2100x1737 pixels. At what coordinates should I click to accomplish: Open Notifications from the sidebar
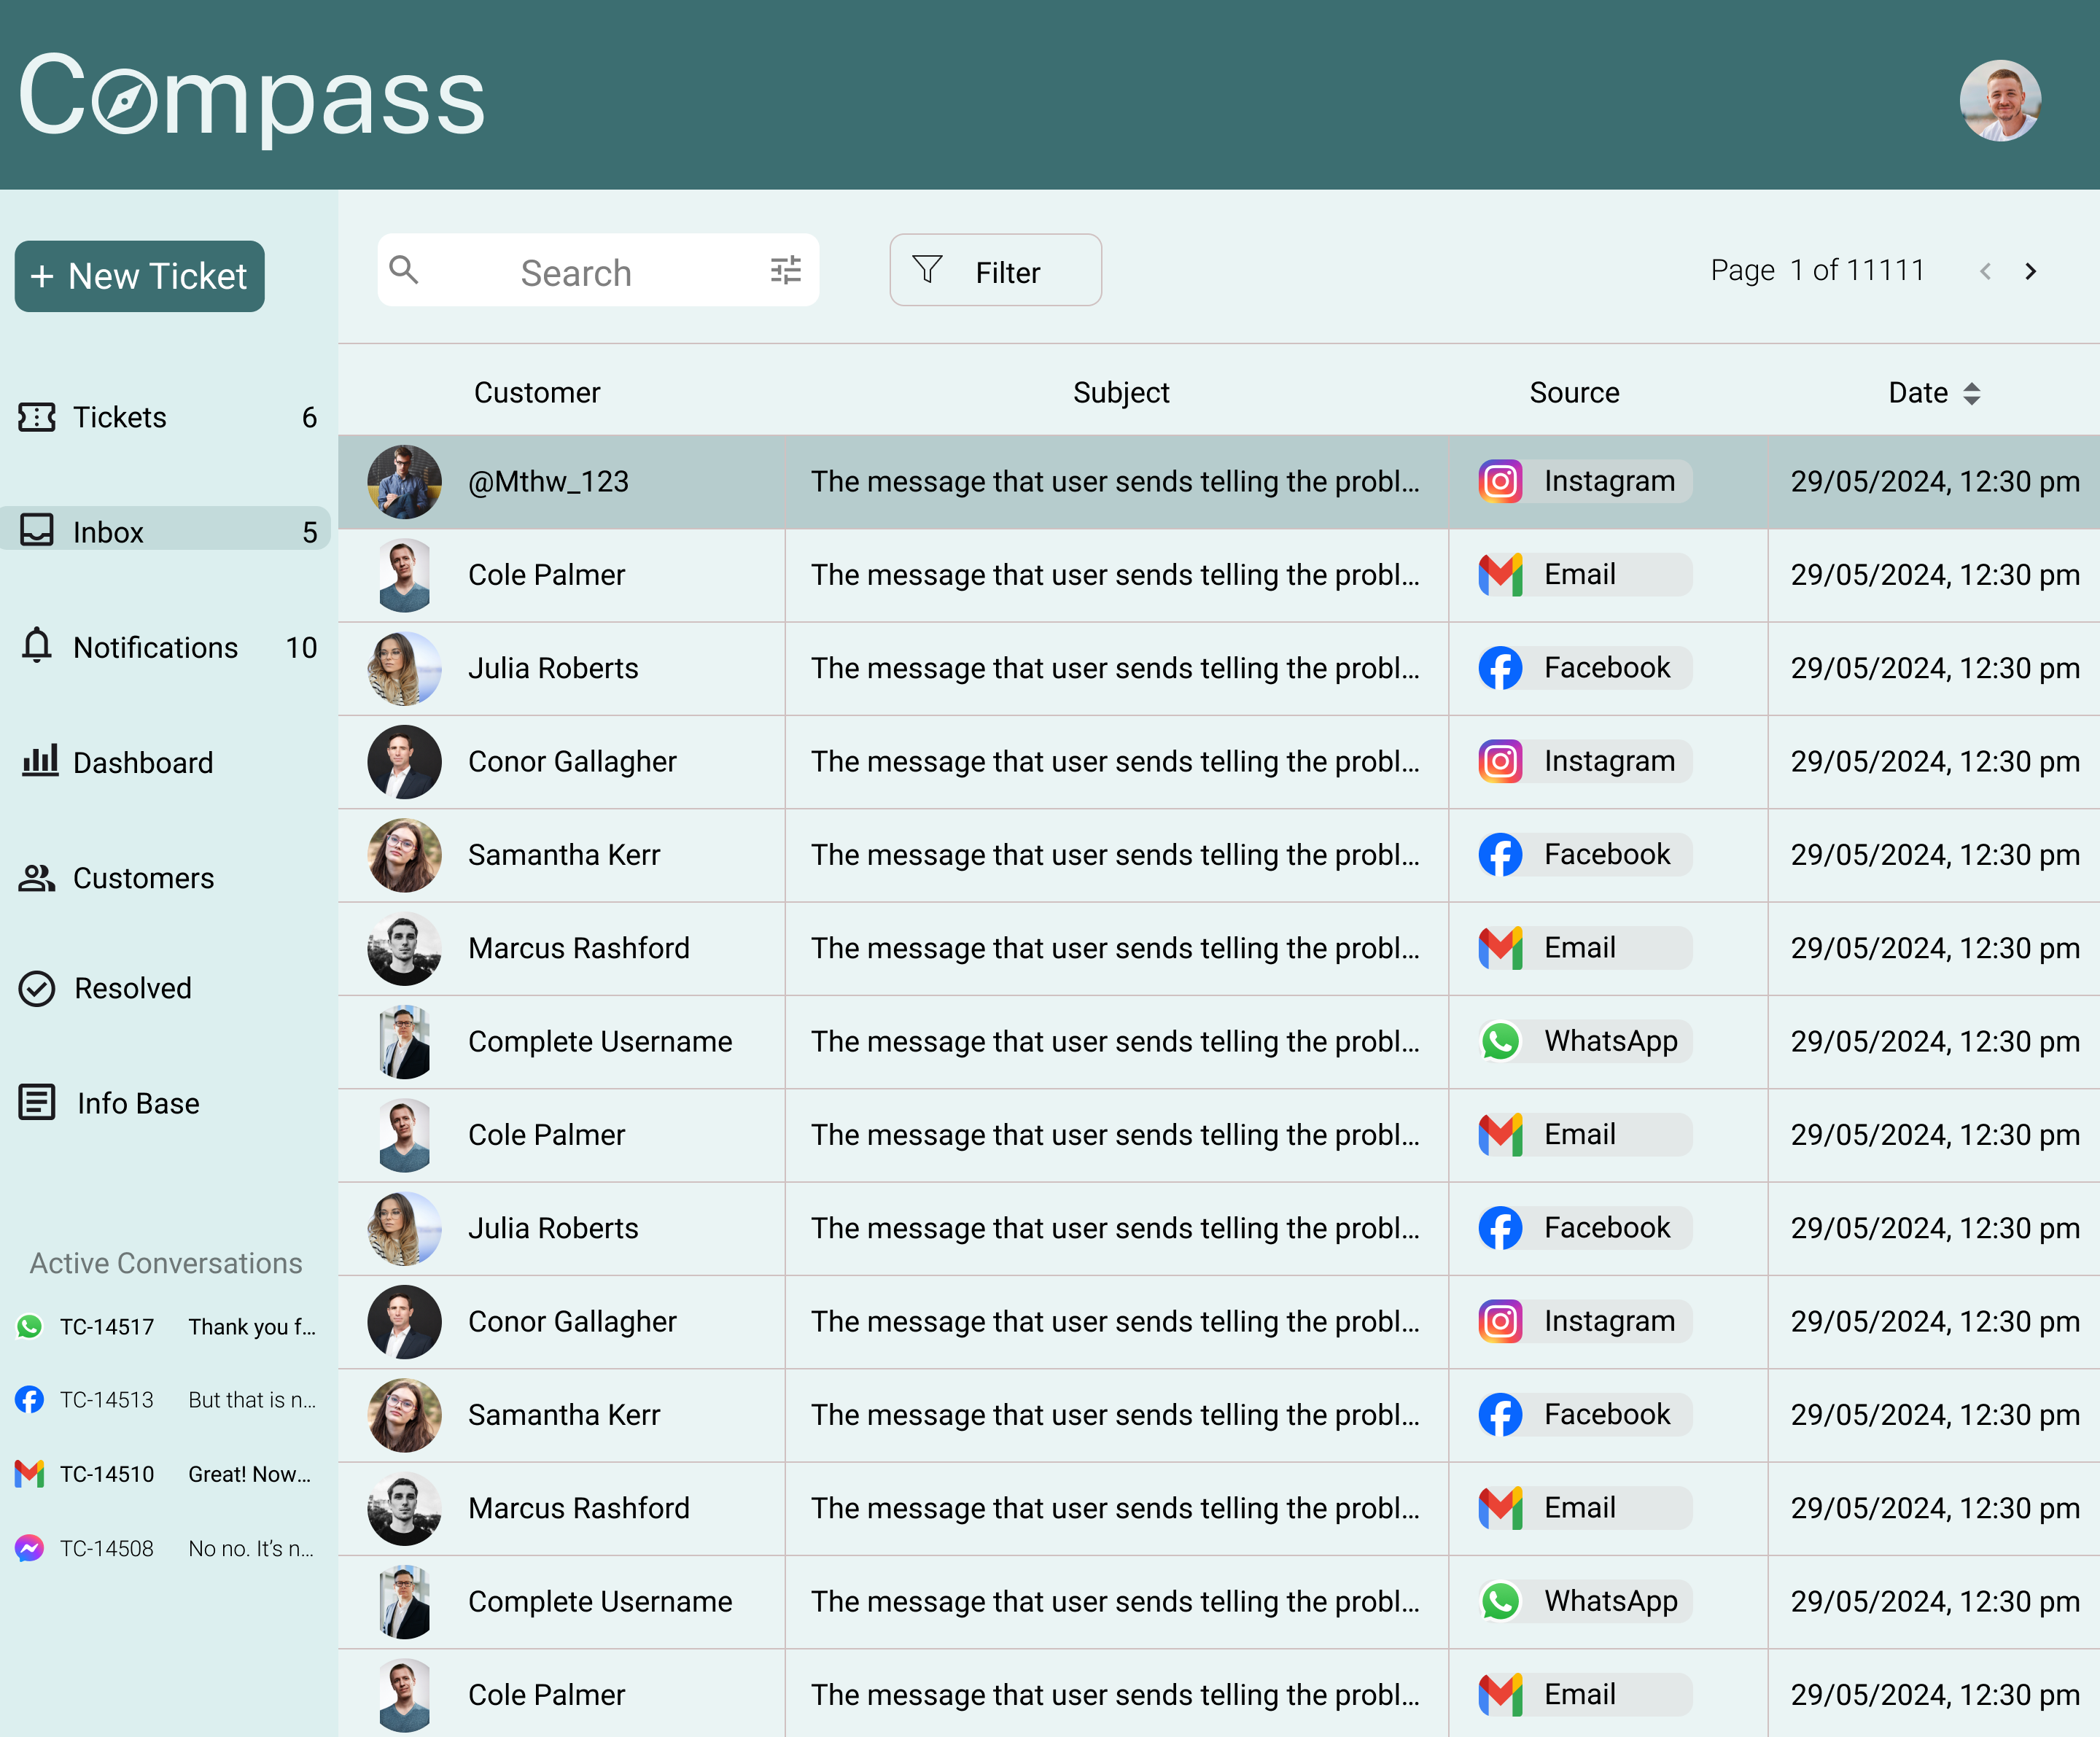click(155, 647)
